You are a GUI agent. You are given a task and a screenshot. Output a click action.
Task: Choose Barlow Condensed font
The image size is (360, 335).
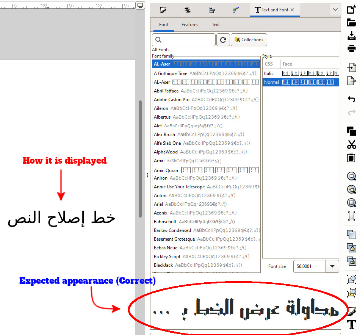(206, 230)
